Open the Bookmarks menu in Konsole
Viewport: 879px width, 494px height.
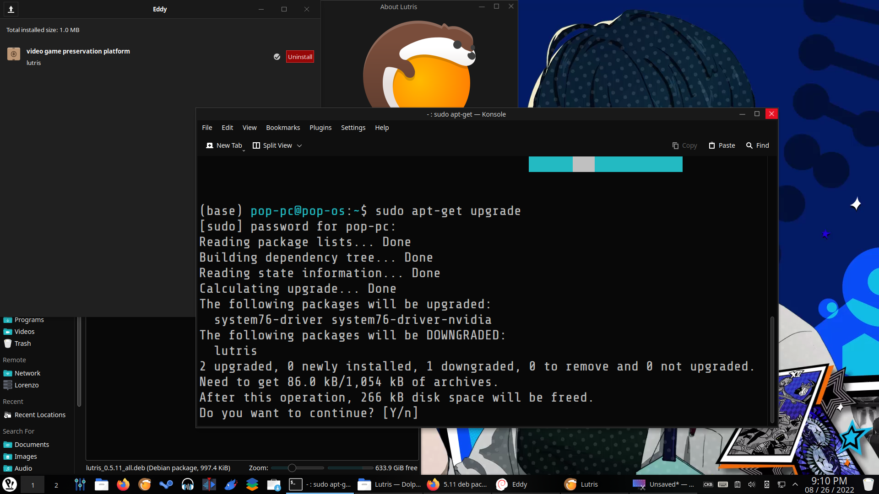click(283, 128)
